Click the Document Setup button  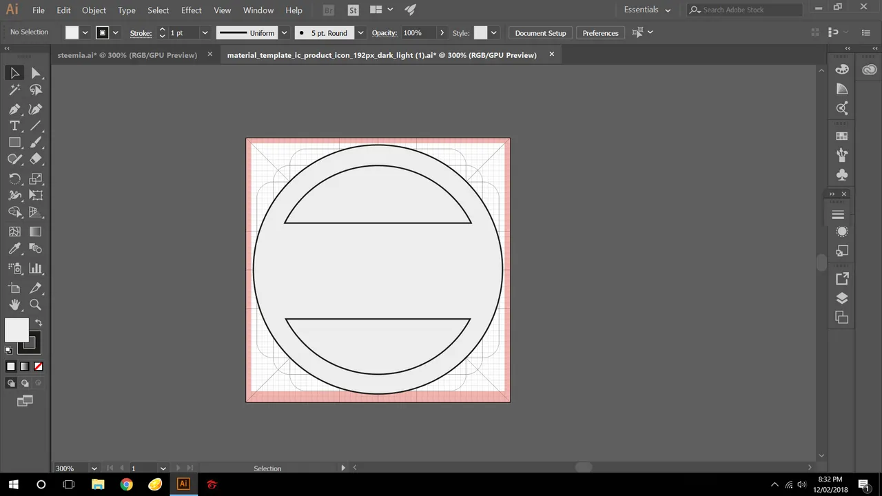[540, 33]
